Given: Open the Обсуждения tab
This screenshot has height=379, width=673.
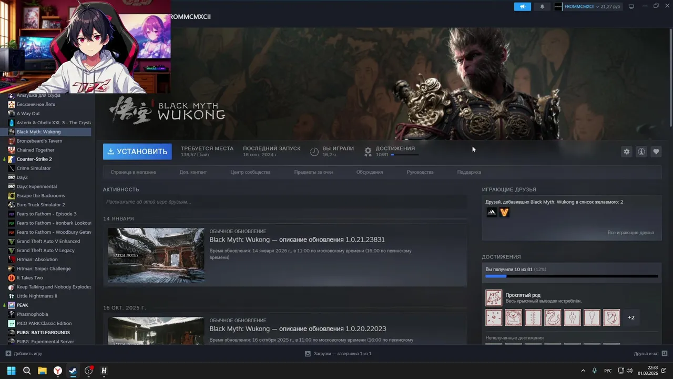Looking at the screenshot, I should (x=370, y=172).
